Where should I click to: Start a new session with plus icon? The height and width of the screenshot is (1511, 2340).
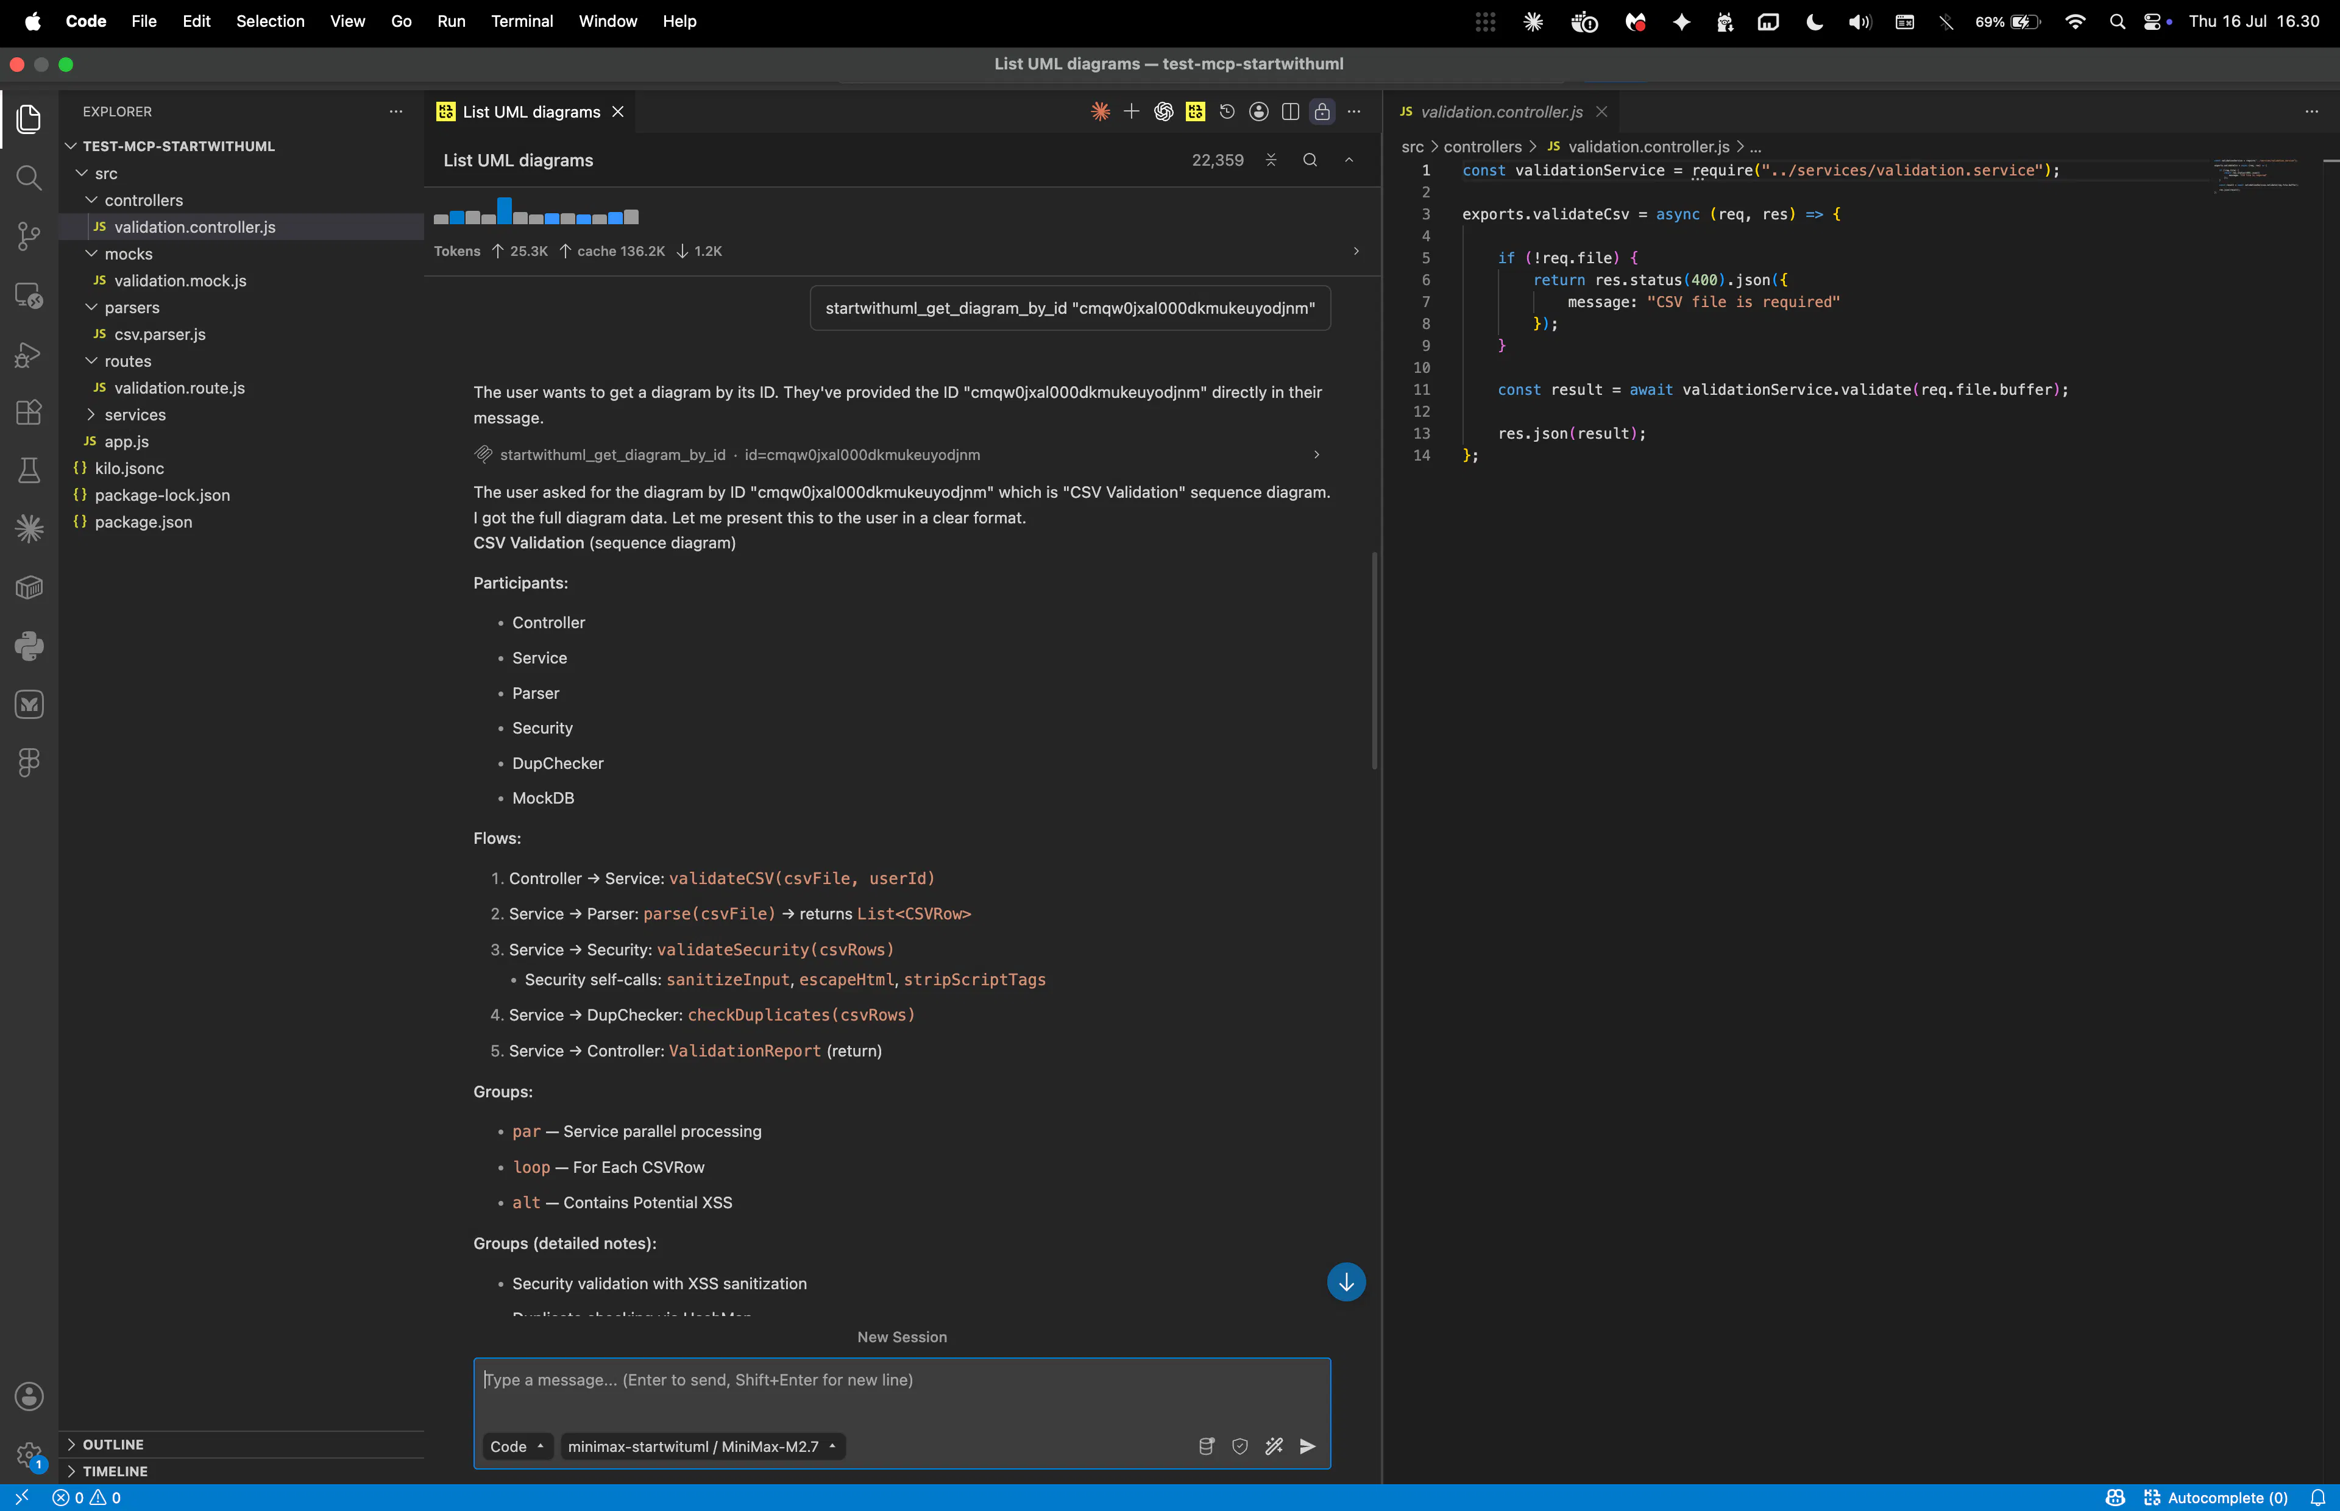1131,112
